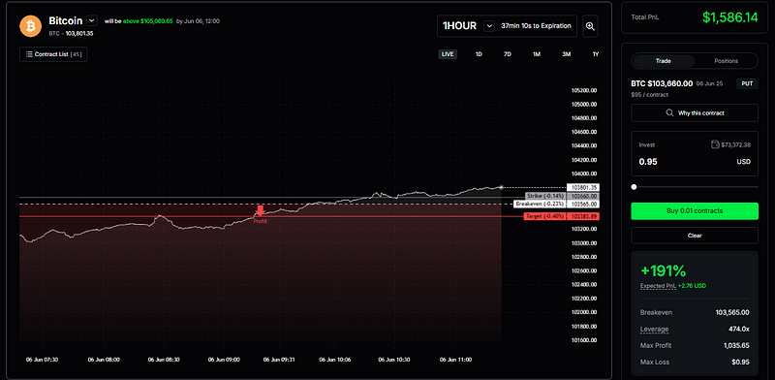Click the Bitcoin logo icon

tap(31, 26)
